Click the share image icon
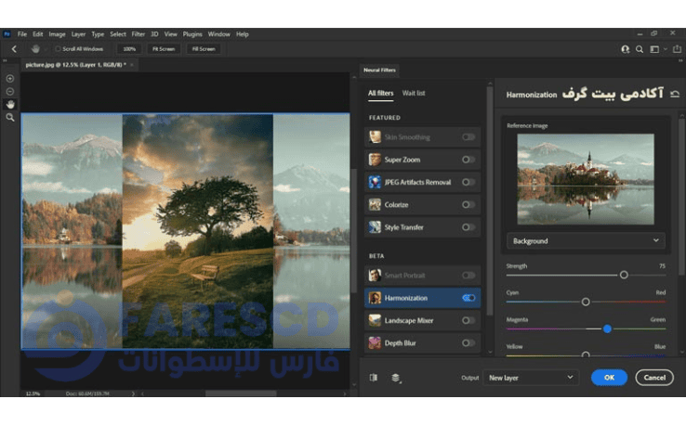Viewport: 686px width, 425px height. point(677,49)
